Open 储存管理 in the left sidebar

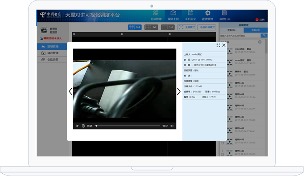[x=52, y=53]
